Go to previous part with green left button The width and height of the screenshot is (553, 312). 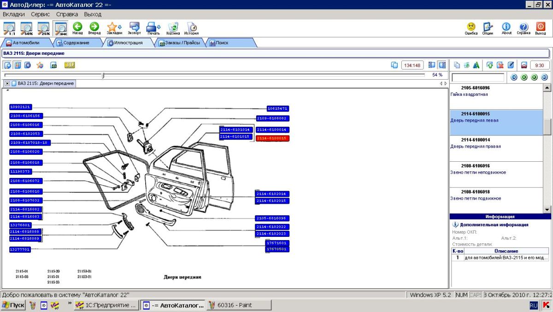point(524,77)
